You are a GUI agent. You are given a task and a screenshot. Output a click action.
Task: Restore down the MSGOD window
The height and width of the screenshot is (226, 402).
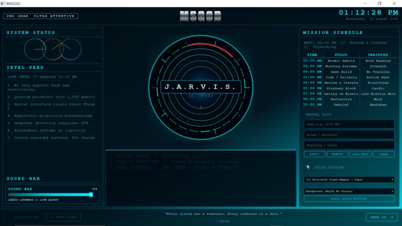(x=380, y=3)
